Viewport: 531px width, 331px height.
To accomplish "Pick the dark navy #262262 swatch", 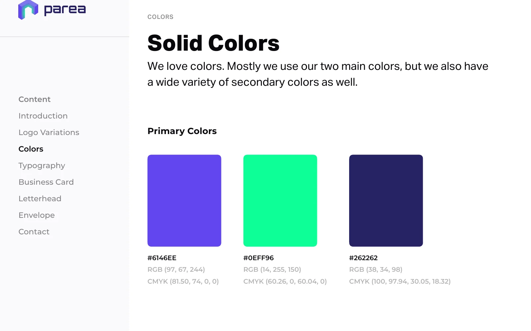I will pyautogui.click(x=386, y=201).
